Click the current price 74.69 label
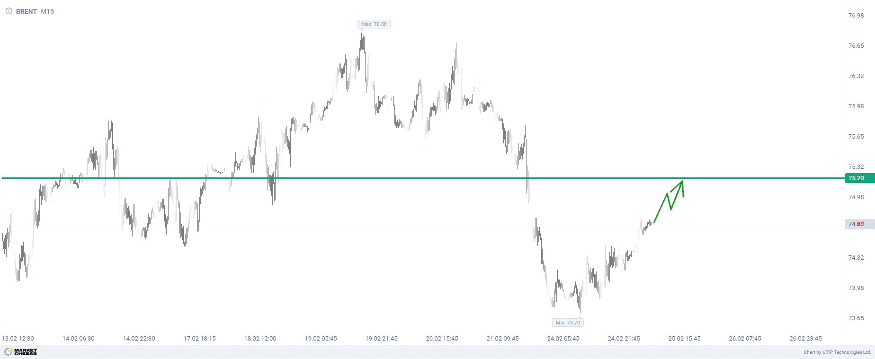 (856, 224)
